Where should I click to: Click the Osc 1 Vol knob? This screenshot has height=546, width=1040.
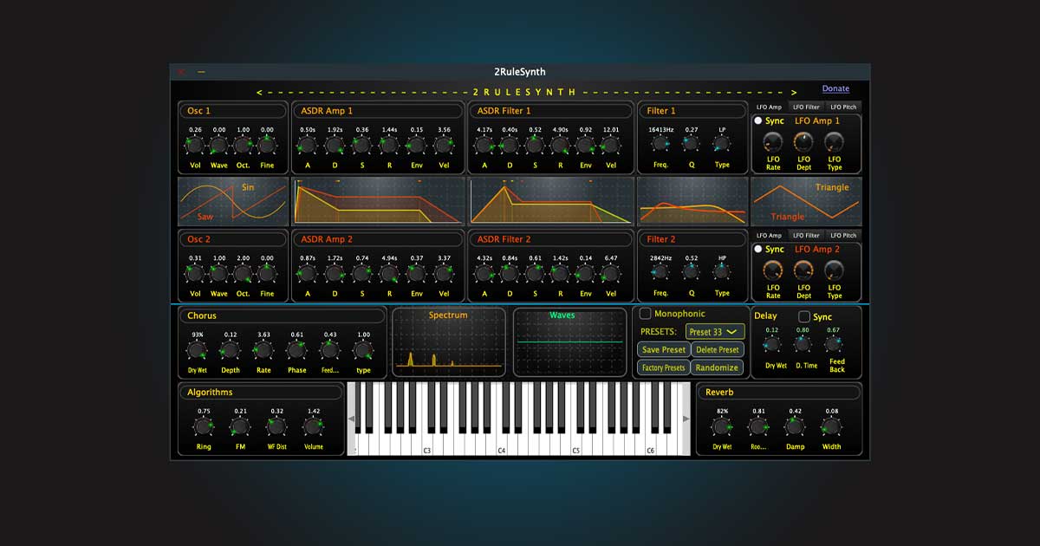[195, 145]
